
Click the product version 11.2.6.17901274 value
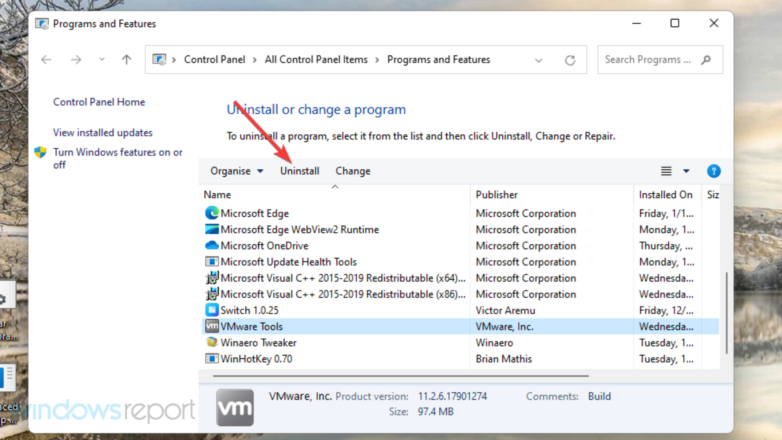[452, 396]
